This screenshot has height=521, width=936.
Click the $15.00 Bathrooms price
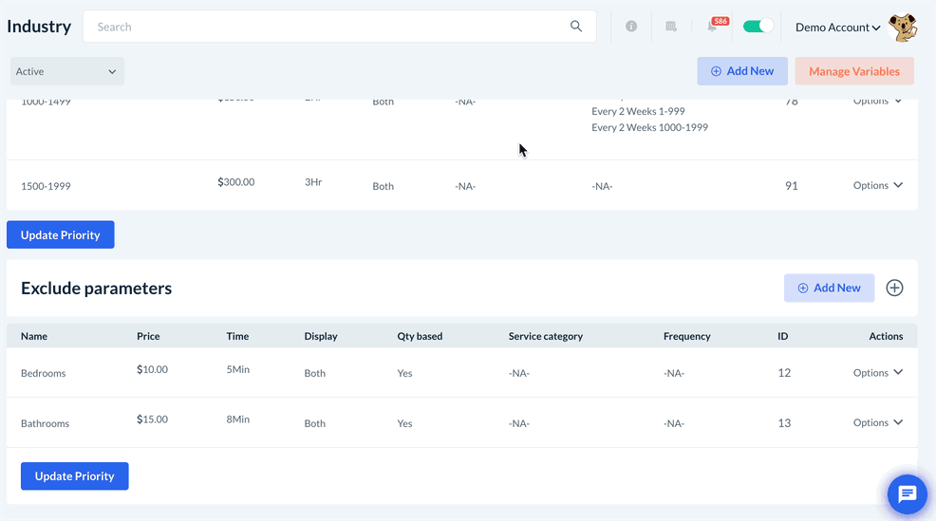coord(152,419)
